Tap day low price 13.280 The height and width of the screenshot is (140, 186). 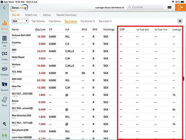tap(41, 88)
